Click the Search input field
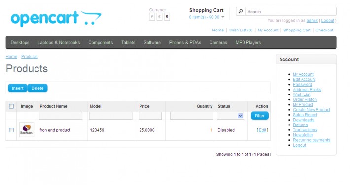This screenshot has height=187, width=350. (x=291, y=11)
